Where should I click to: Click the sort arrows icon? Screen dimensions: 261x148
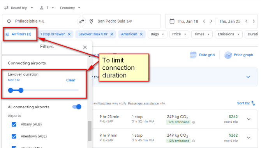(x=253, y=103)
